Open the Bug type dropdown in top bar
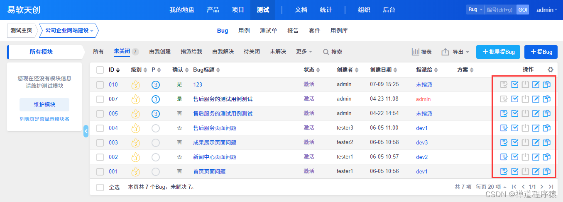Screen dimensions: 563x202 (475, 10)
